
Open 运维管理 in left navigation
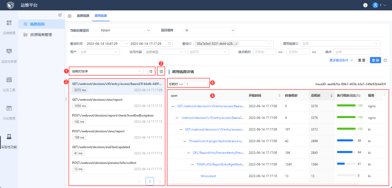click(x=9, y=27)
